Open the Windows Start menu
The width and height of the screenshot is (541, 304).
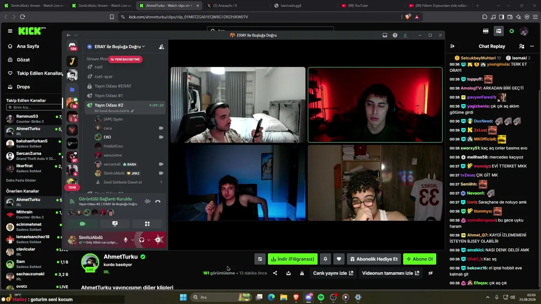183,297
